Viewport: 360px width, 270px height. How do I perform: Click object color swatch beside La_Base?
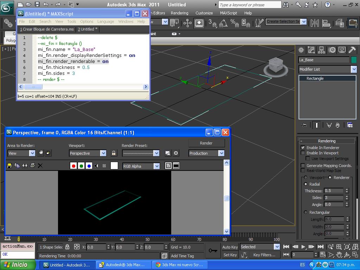coord(354,60)
